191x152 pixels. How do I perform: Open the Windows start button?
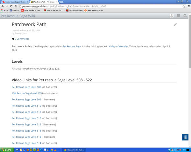click(7, 150)
